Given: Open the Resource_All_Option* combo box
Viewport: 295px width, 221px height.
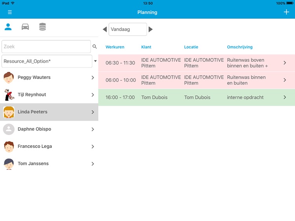Looking at the screenshot, I should 47,61.
